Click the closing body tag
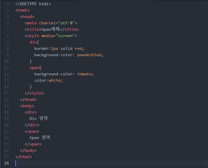Screen dimensions: 208x168 coord(28,150)
